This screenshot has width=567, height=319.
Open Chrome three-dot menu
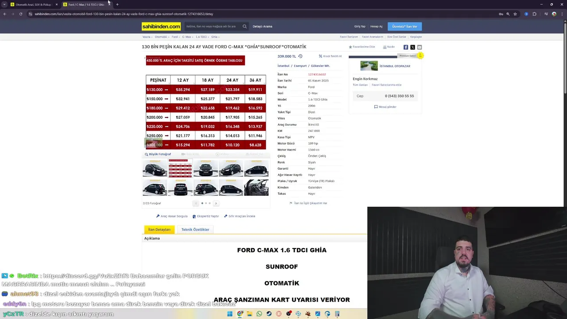click(x=562, y=14)
